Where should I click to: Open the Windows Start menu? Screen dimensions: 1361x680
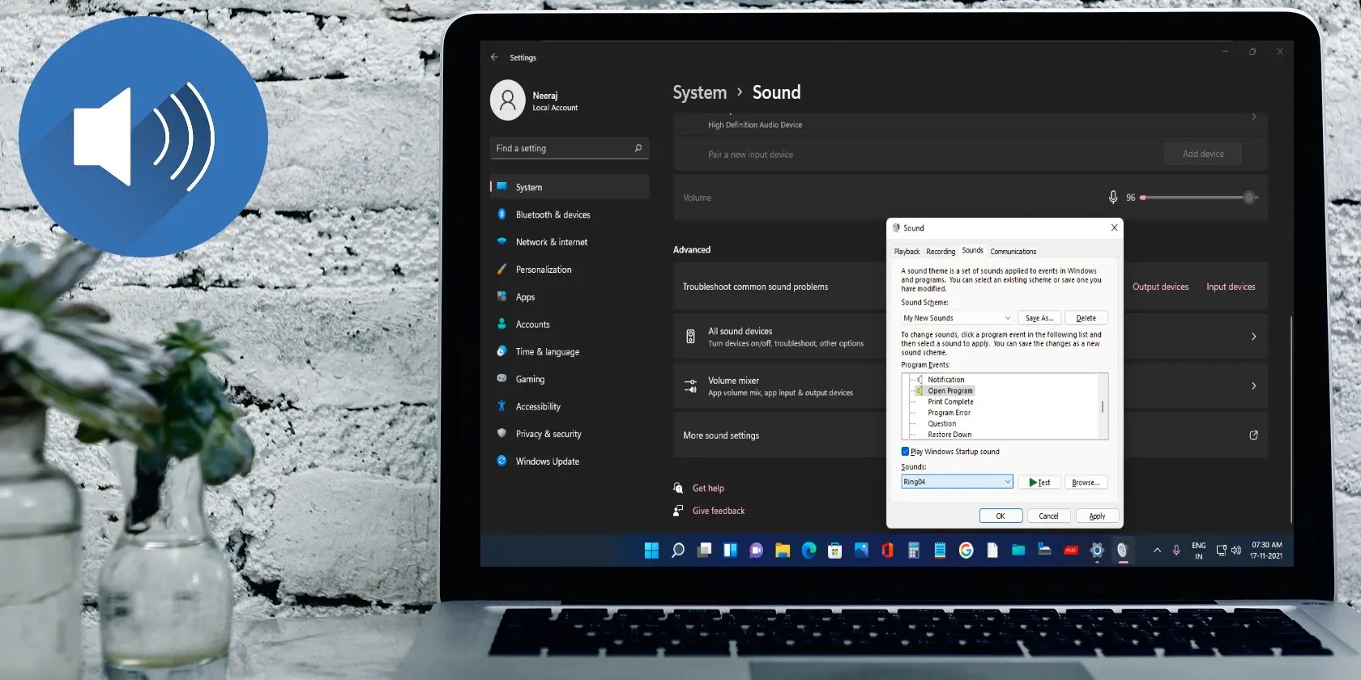(651, 550)
